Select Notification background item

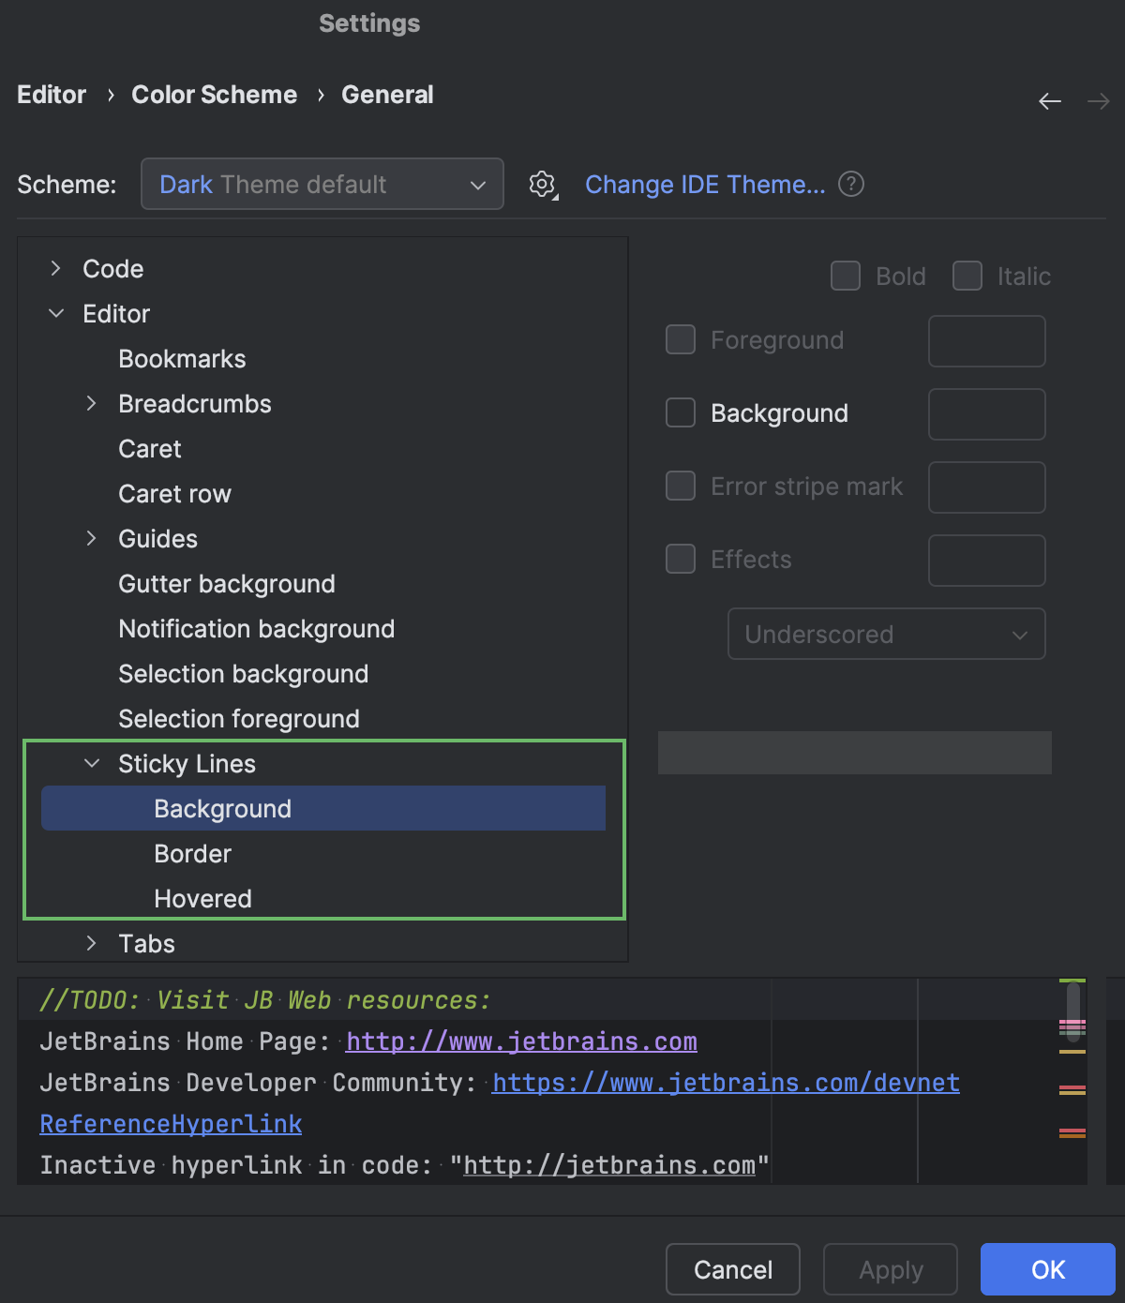tap(257, 628)
